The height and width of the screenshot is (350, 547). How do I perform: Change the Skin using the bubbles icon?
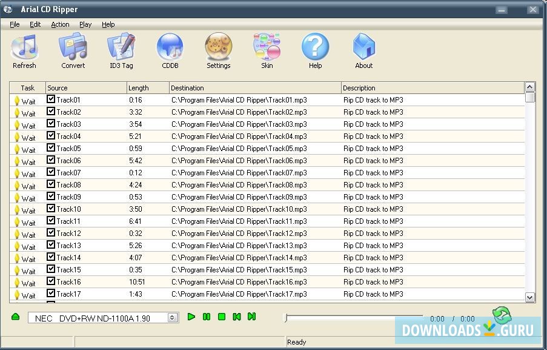pyautogui.click(x=267, y=47)
